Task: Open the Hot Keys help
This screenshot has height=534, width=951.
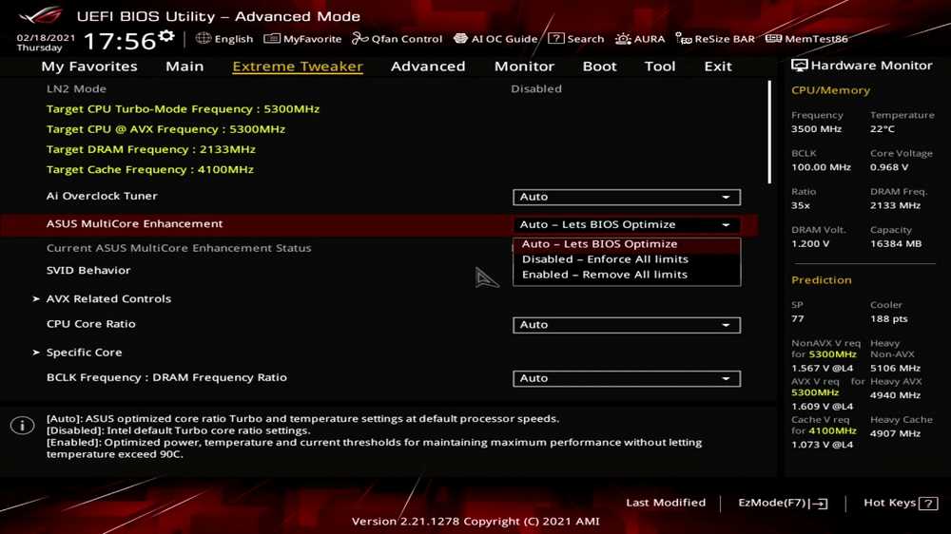Action: click(901, 503)
